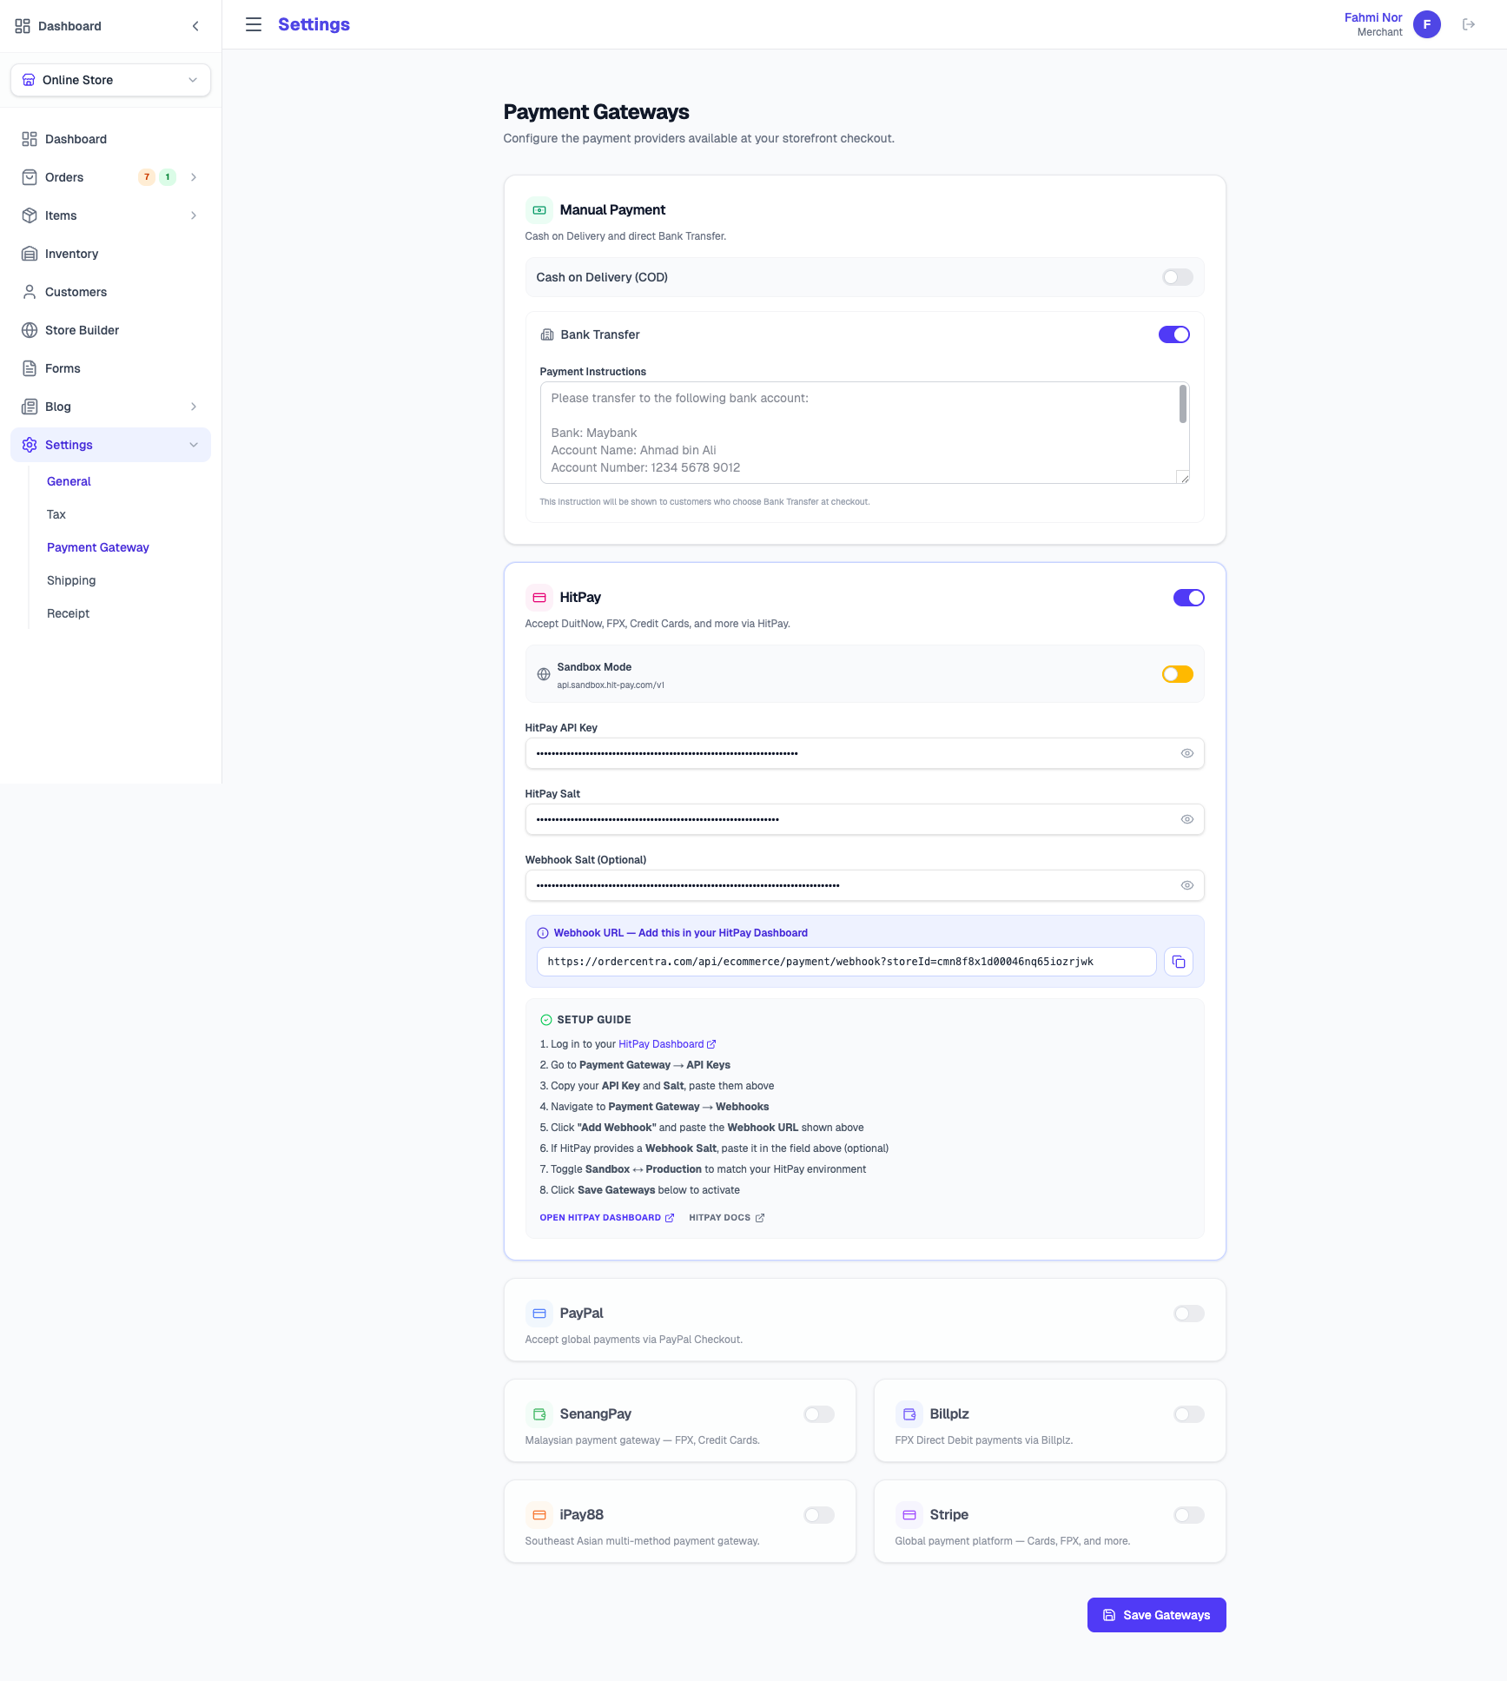Click the Forms document icon
Viewport: 1507px width, 1681px height.
pos(30,368)
